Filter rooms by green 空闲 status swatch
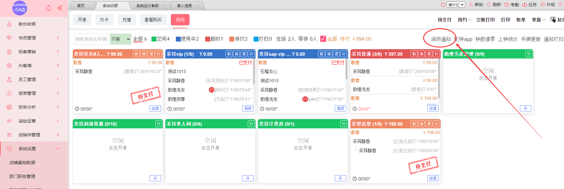 [x=154, y=39]
